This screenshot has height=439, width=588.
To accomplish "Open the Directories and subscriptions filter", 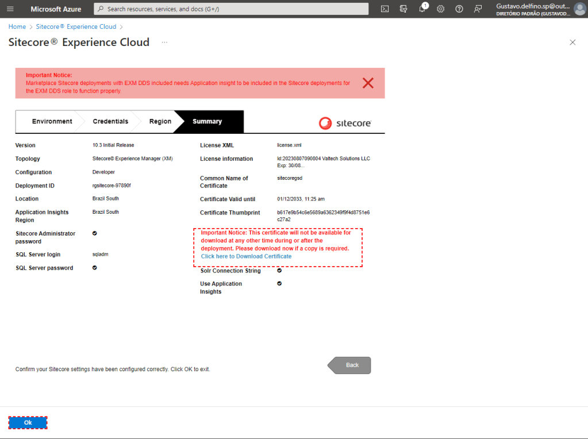I will point(403,9).
